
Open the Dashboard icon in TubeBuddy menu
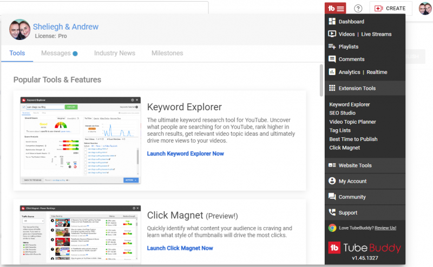[332, 22]
